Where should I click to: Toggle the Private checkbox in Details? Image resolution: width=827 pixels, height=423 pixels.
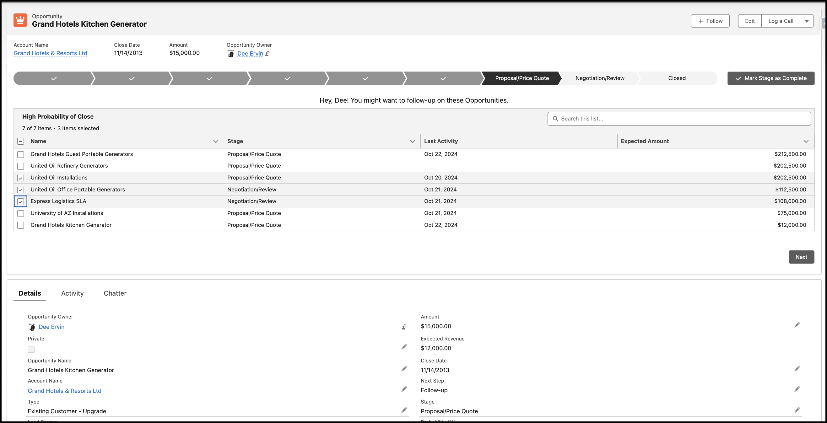pos(31,349)
